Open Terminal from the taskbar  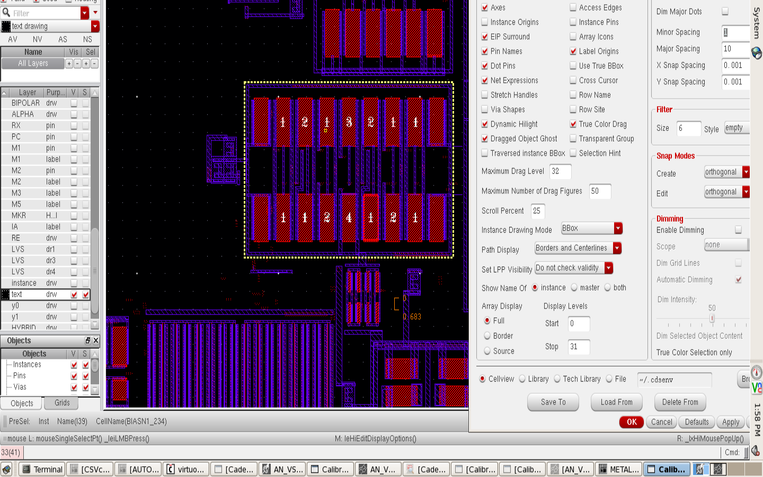point(42,469)
